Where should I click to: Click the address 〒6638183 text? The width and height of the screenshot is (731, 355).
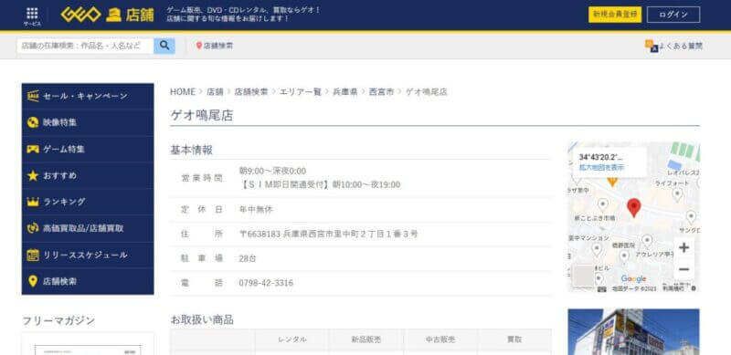(x=328, y=234)
